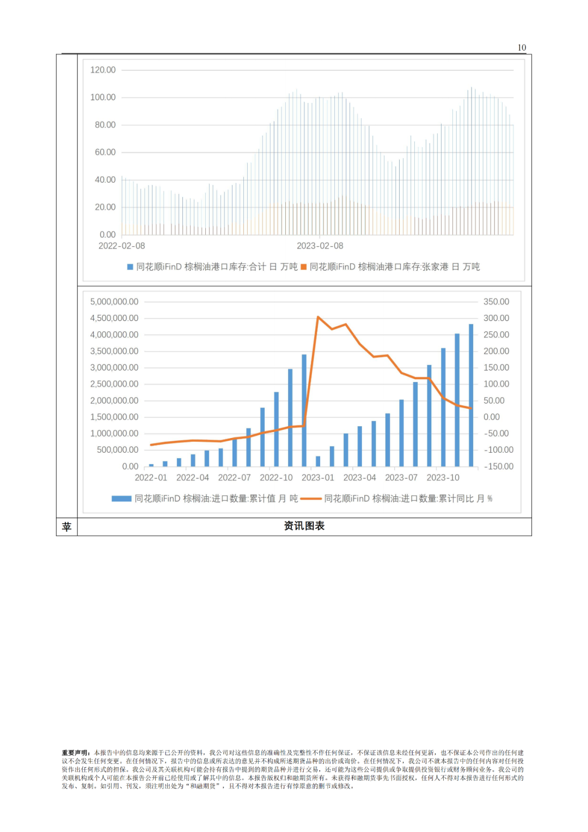Click the -50.00 right axis label
This screenshot has width=588, height=832.
pyautogui.click(x=497, y=434)
